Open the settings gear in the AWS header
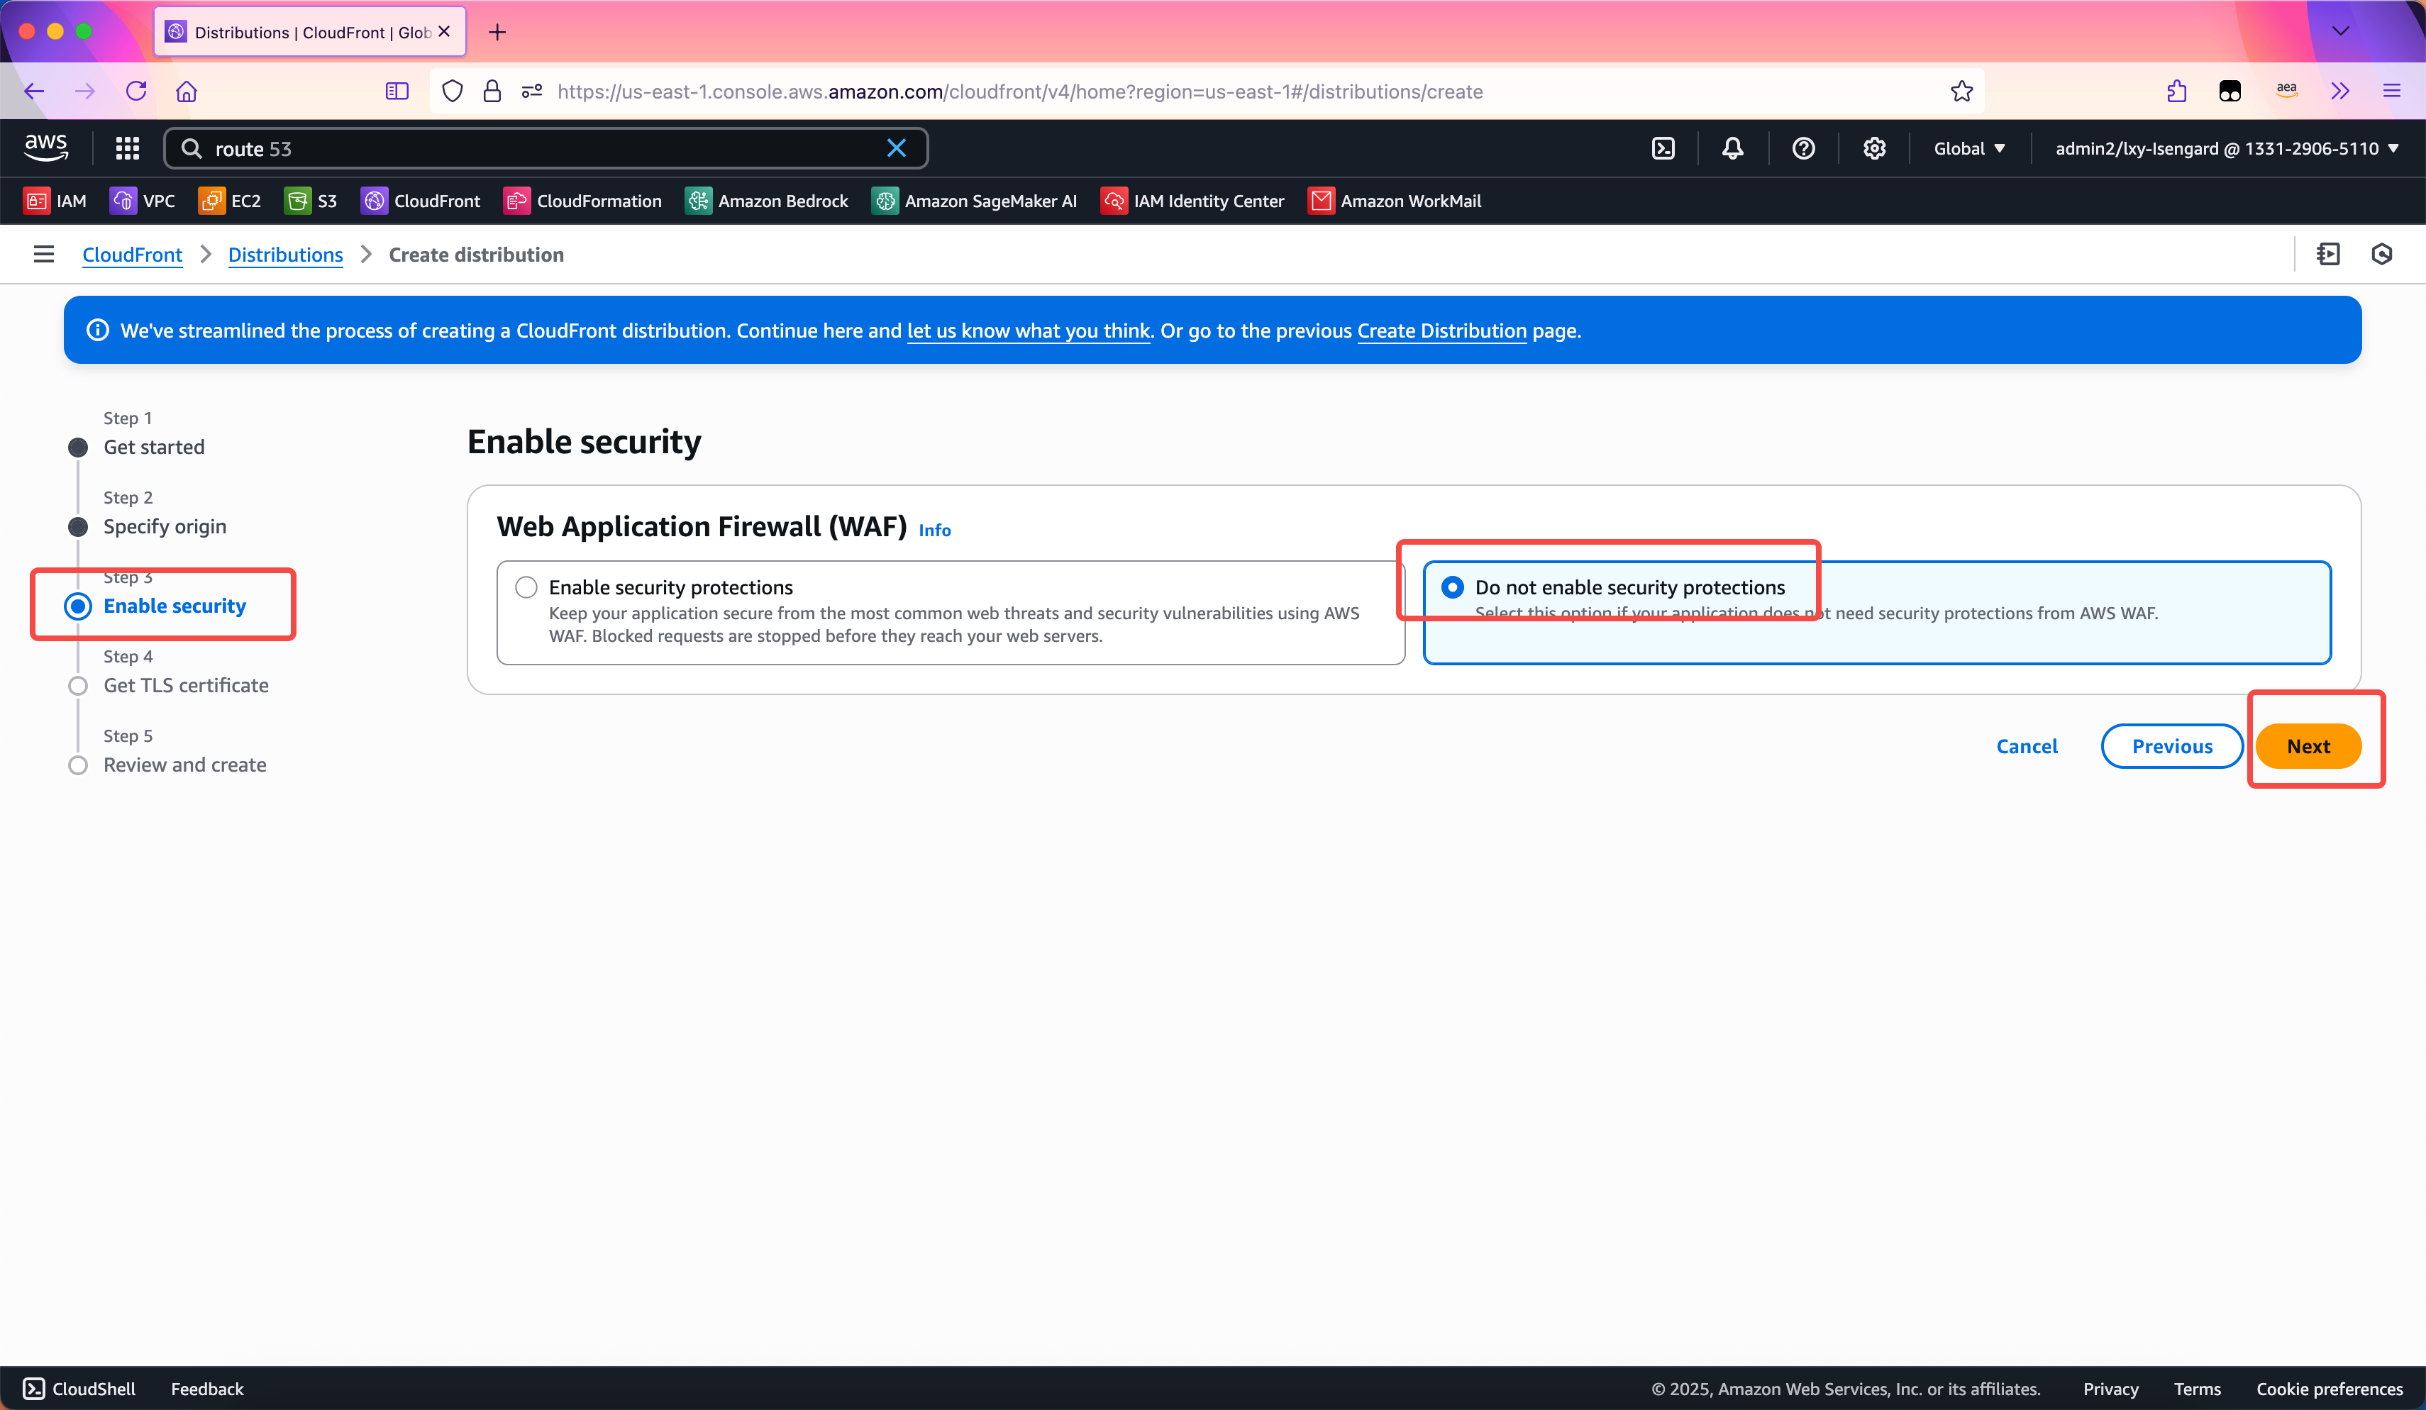This screenshot has width=2426, height=1410. [1874, 148]
